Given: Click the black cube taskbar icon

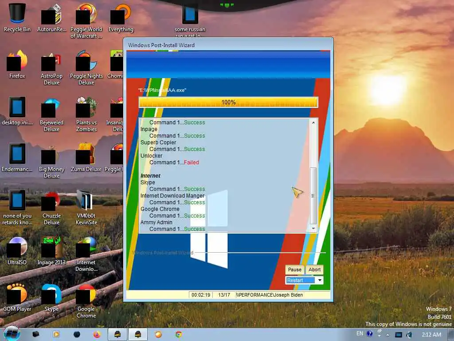Looking at the screenshot, I should coord(36,334).
